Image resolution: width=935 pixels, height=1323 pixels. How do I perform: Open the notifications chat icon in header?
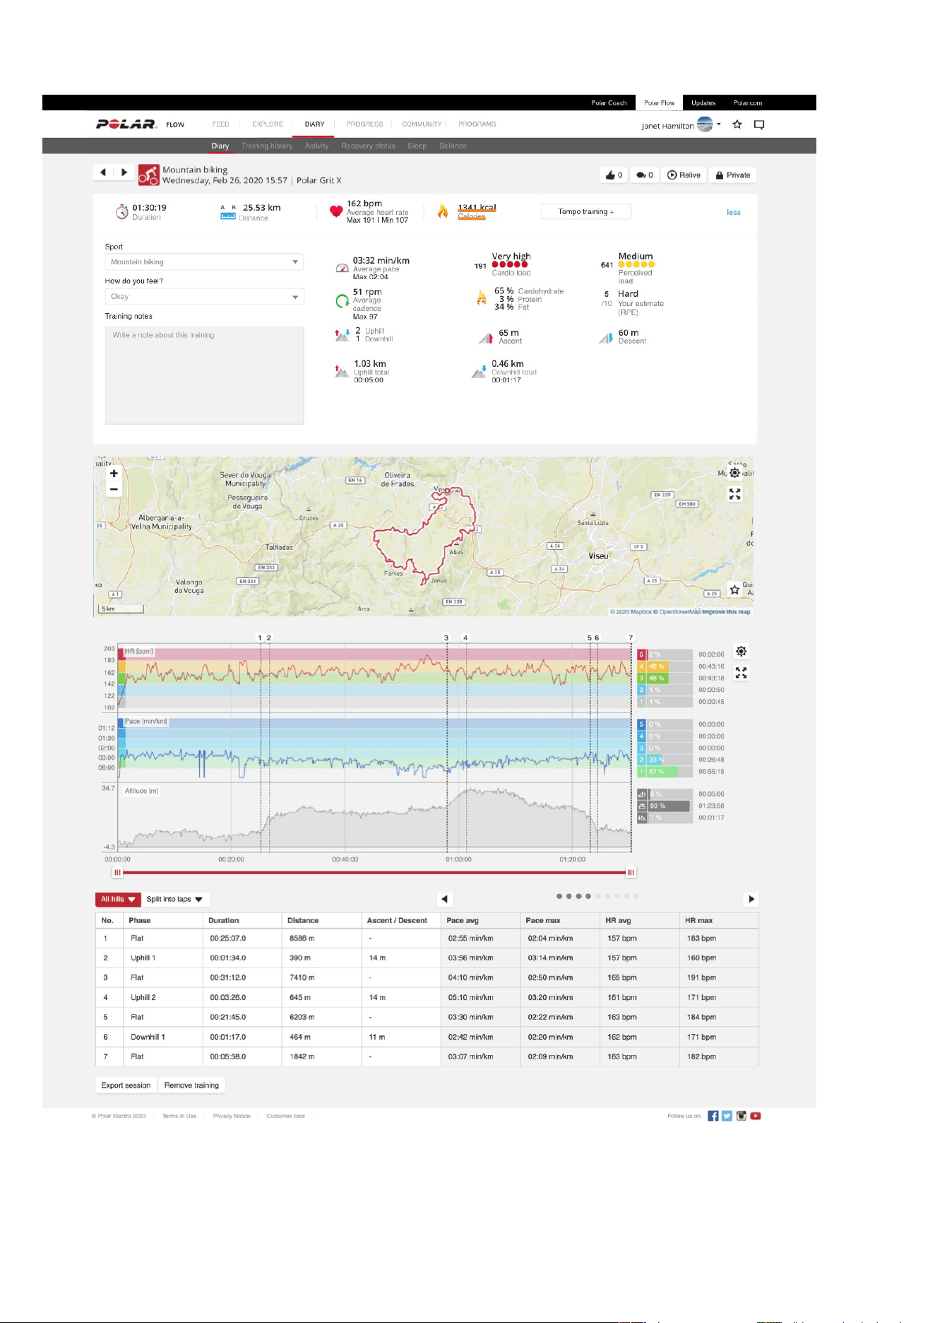pos(759,124)
